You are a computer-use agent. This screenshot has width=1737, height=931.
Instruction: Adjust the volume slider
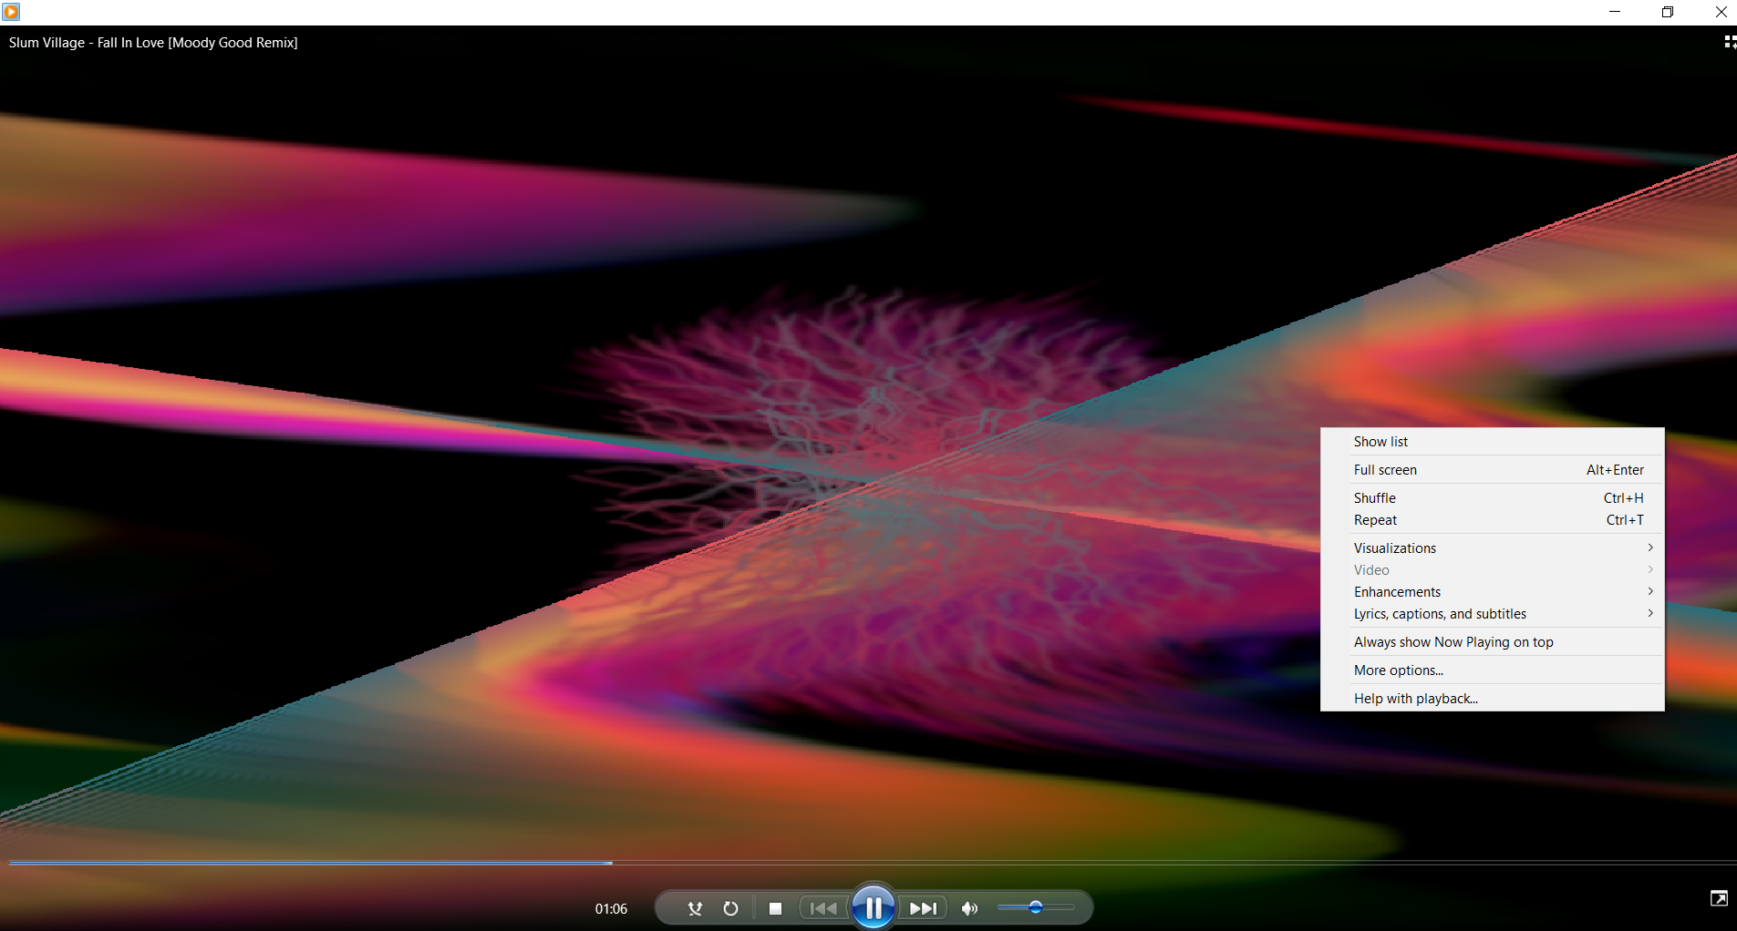(1036, 907)
